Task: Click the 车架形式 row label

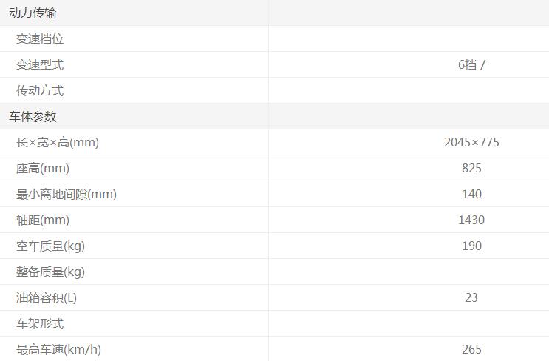Action: click(x=40, y=323)
